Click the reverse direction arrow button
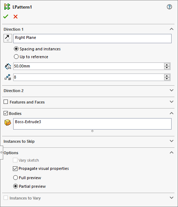The image size is (178, 207). click(x=8, y=38)
